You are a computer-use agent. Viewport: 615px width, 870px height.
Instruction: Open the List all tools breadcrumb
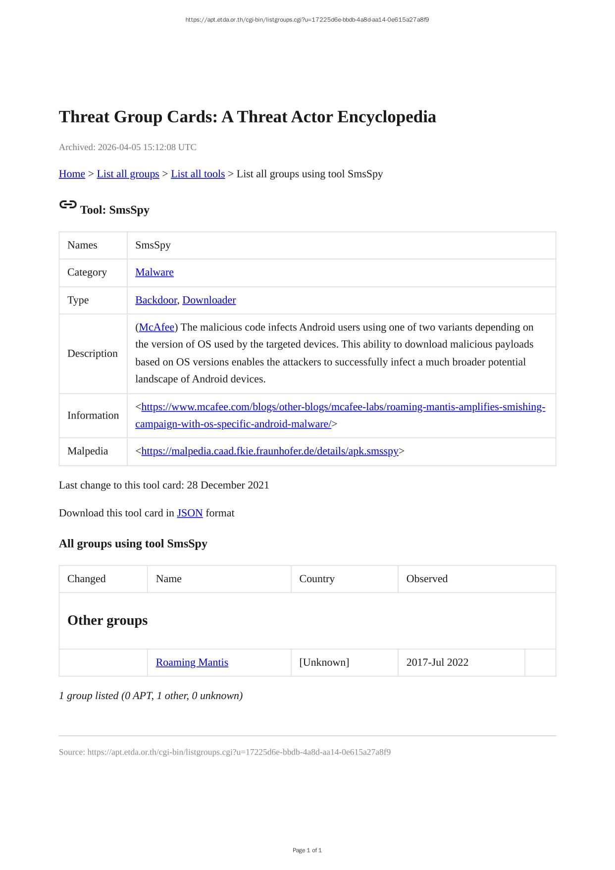[x=198, y=174]
